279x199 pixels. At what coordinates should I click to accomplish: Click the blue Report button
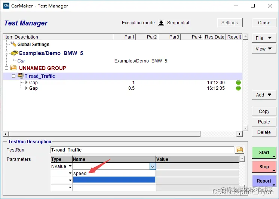264,181
